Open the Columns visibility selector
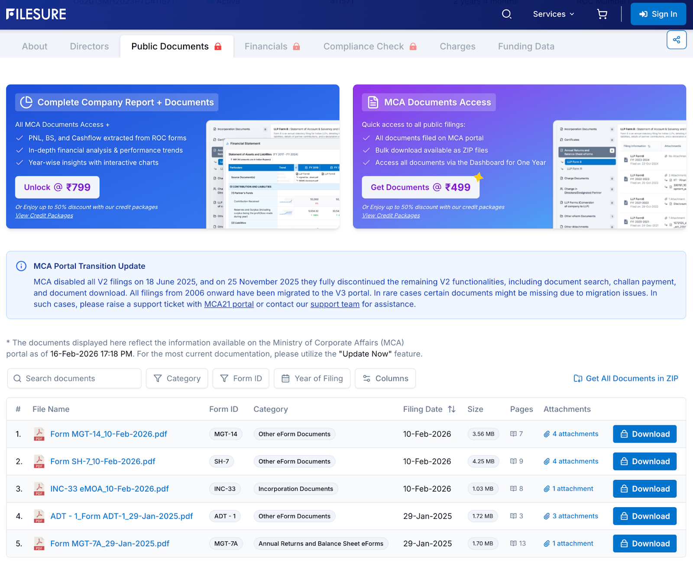The height and width of the screenshot is (566, 693). coord(385,379)
